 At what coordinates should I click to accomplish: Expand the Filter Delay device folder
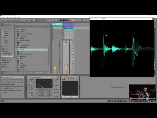point(16,36)
